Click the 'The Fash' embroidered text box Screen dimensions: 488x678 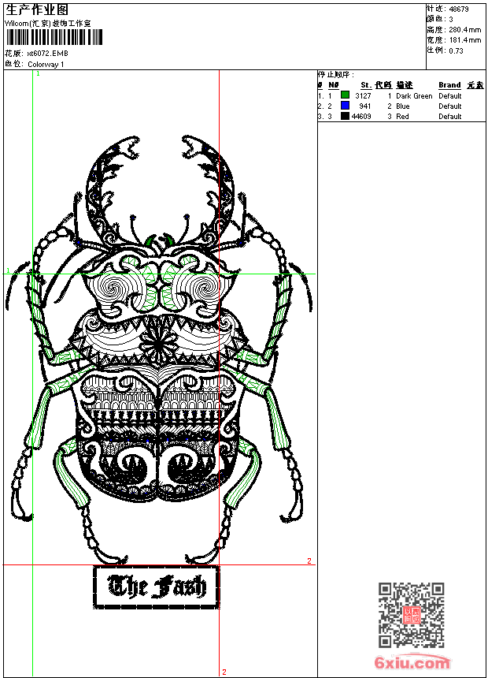(x=156, y=587)
